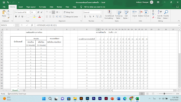The height and width of the screenshot is (102, 181).
Task: Apply the yellow fill color
Action: coord(34,16)
